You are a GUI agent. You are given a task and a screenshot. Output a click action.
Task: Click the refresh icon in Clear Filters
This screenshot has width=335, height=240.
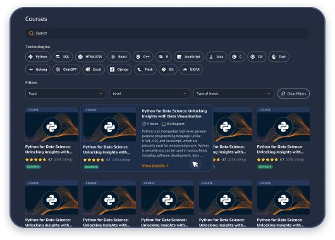pos(283,93)
